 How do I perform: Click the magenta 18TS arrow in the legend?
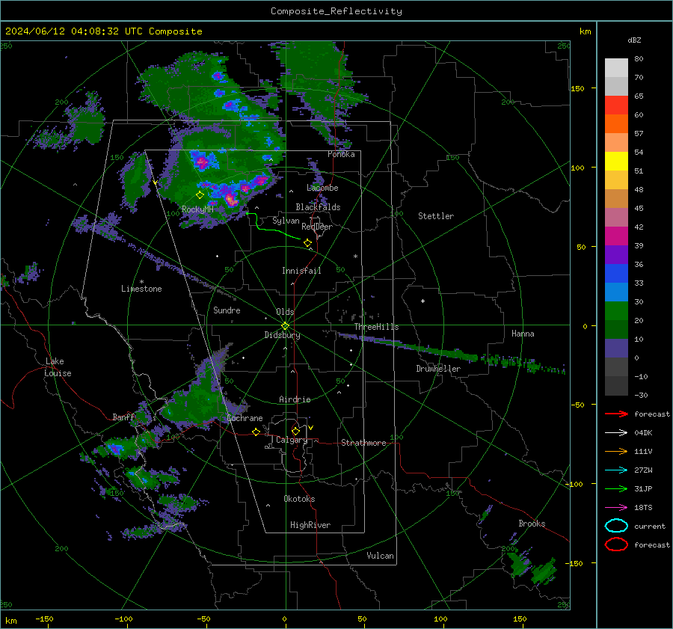[x=616, y=508]
